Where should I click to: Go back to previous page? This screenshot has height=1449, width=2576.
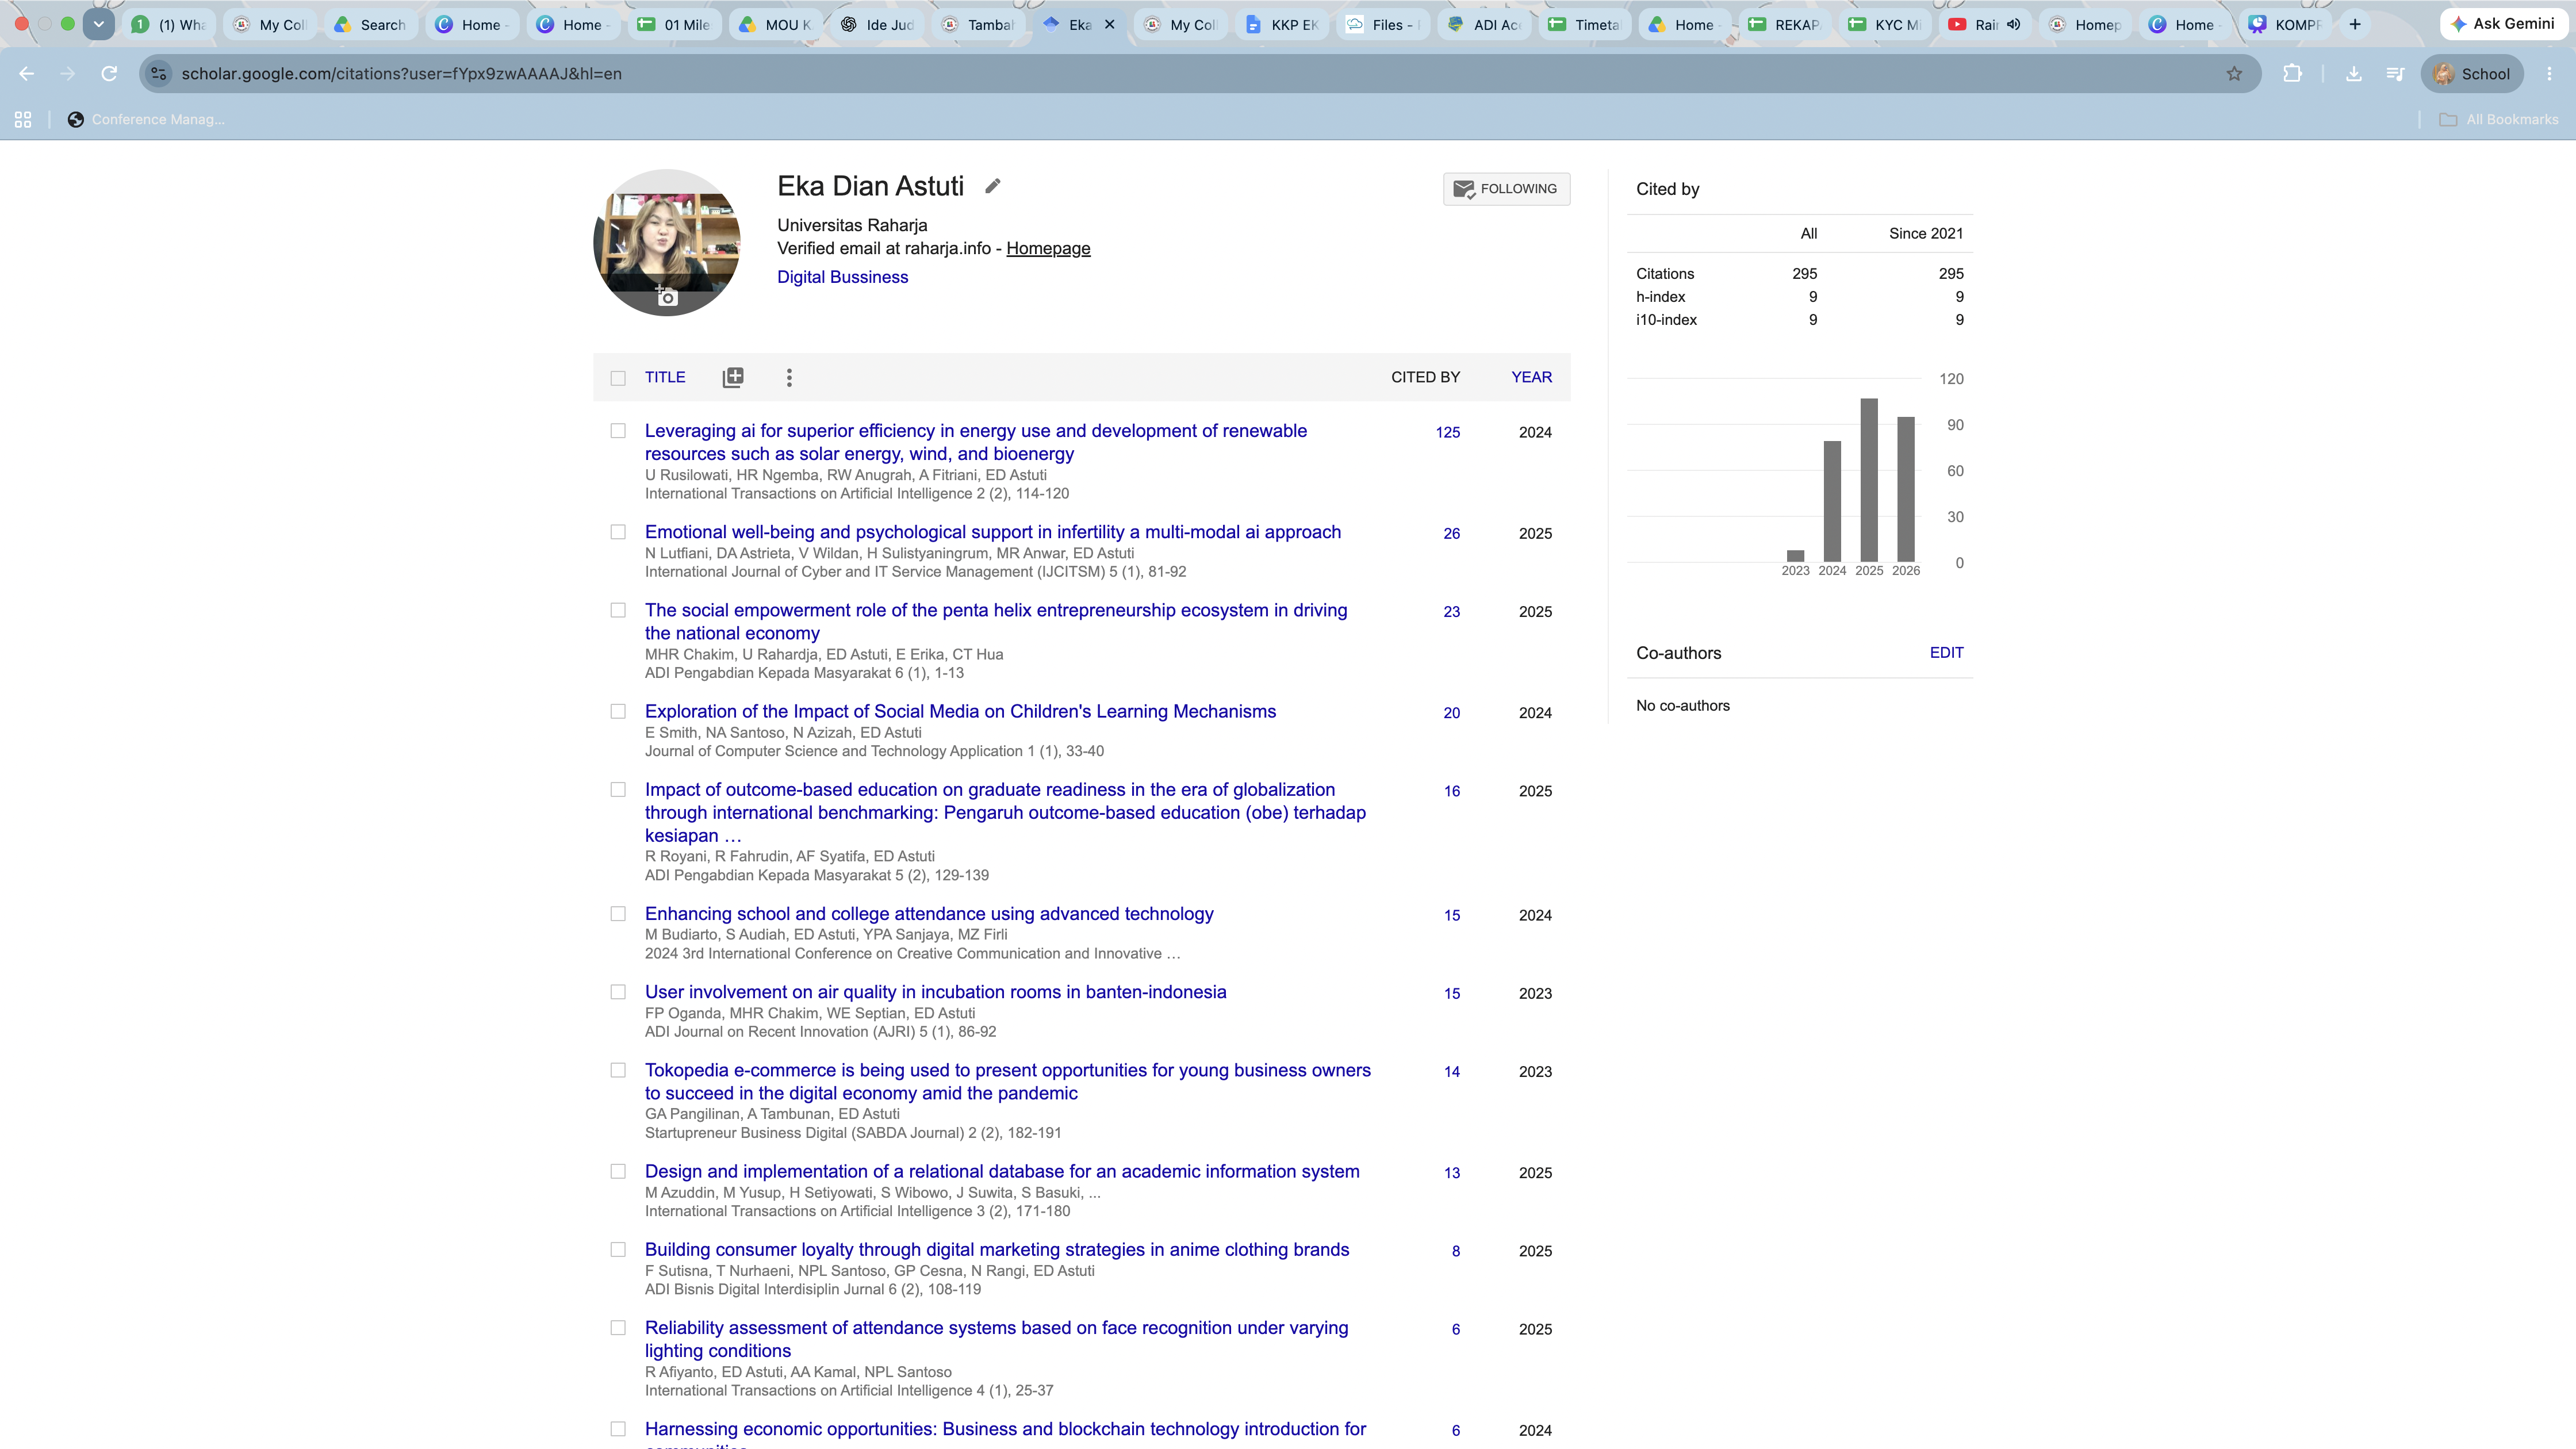[27, 74]
